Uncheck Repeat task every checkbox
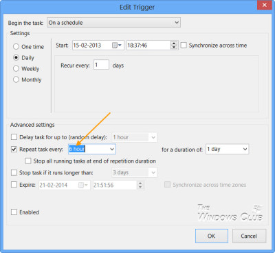This screenshot has width=275, height=253. point(14,149)
